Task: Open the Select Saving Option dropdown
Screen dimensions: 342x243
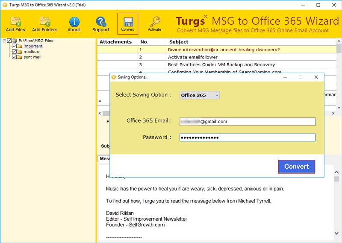Action: point(200,95)
